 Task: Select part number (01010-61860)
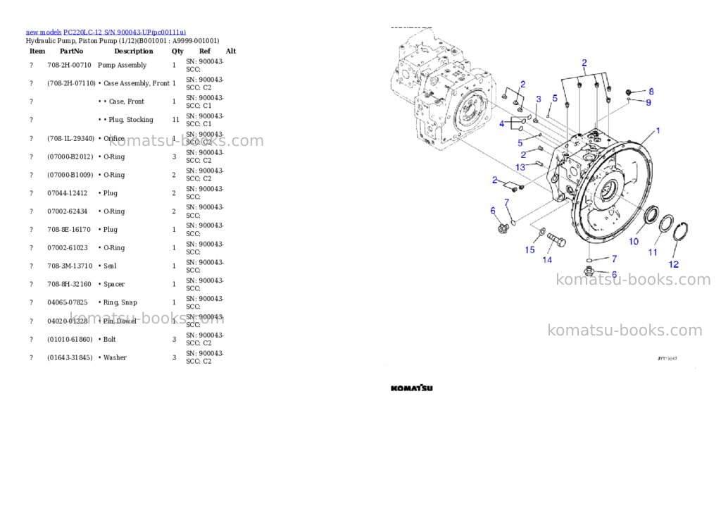click(x=70, y=339)
